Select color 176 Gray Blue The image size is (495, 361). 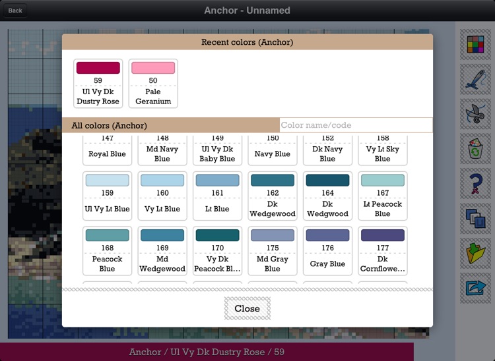[327, 251]
